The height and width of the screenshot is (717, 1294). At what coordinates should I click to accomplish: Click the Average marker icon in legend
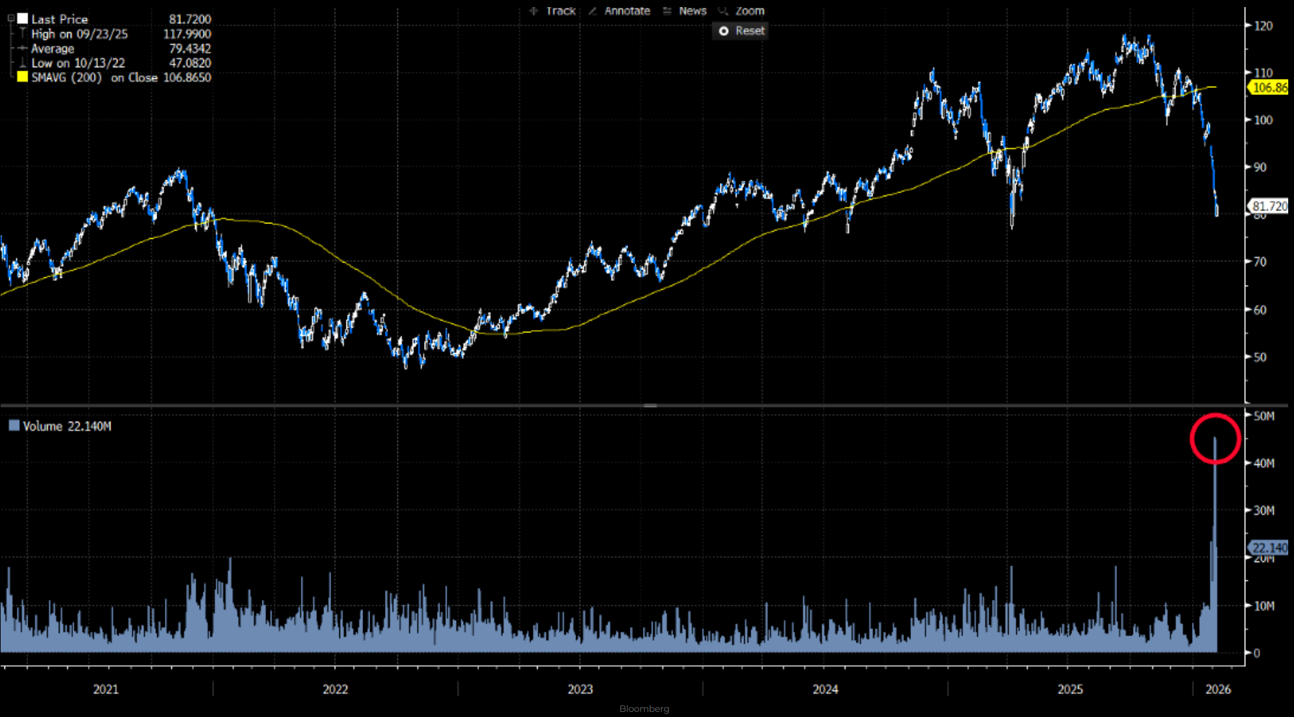pyautogui.click(x=22, y=48)
